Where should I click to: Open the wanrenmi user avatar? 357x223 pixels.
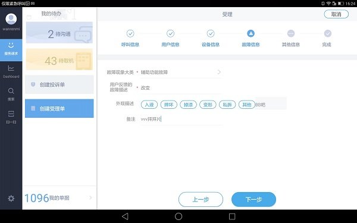pos(11,19)
